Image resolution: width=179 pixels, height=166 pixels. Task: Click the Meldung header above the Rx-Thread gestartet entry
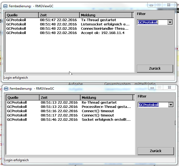107,97
